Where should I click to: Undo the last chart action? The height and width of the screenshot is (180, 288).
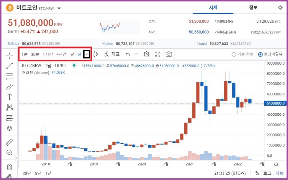click(x=128, y=54)
